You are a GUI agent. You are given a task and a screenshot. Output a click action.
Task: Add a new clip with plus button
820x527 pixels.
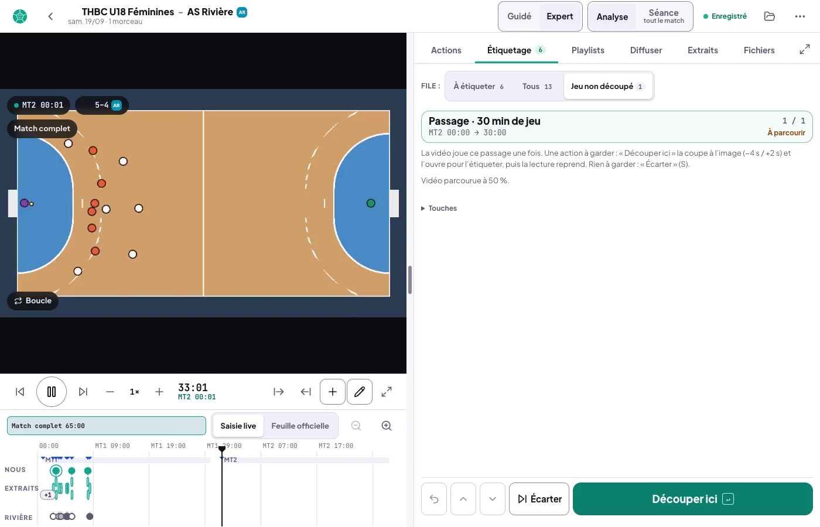click(x=333, y=392)
